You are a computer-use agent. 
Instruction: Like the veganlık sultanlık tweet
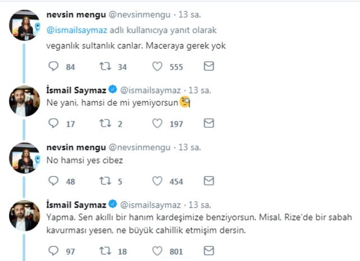click(x=158, y=67)
